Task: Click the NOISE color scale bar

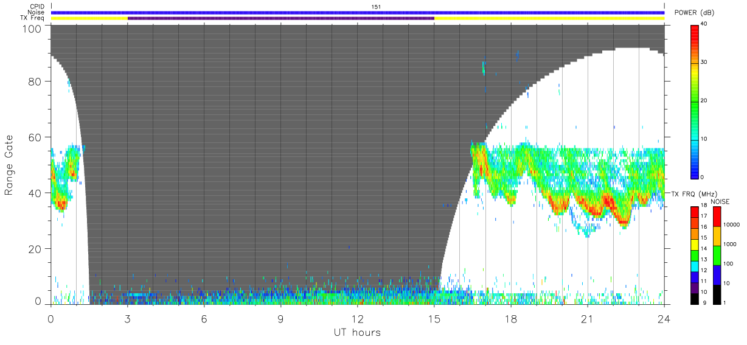Action: coord(717,255)
